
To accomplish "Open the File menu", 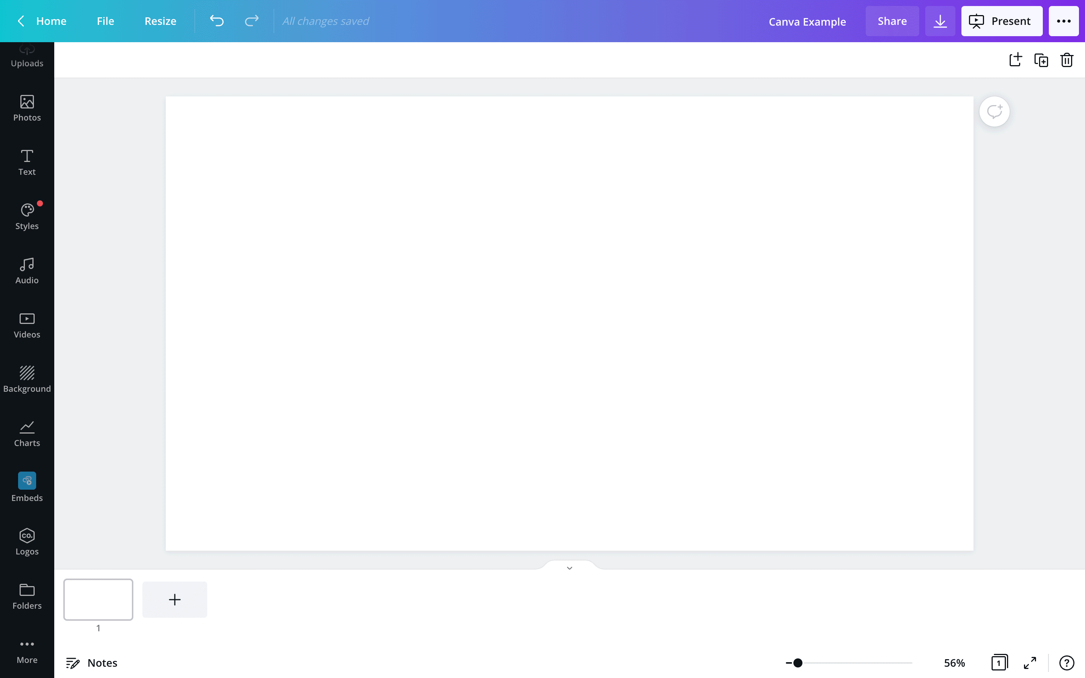I will click(105, 21).
